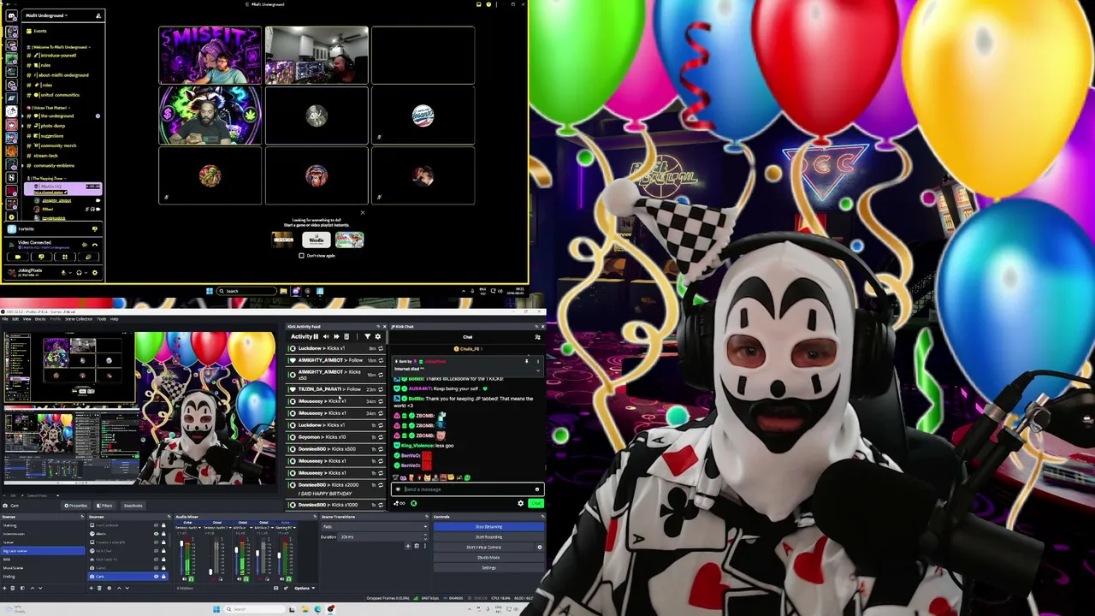Turn on camera in Discord voice panel
Screen dimensions: 1095x616
[18, 257]
